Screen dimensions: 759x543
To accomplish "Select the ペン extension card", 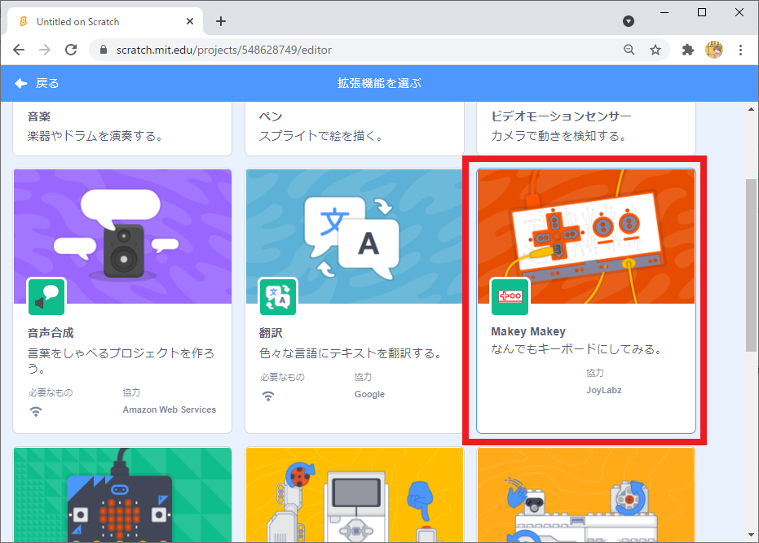I will 355,129.
